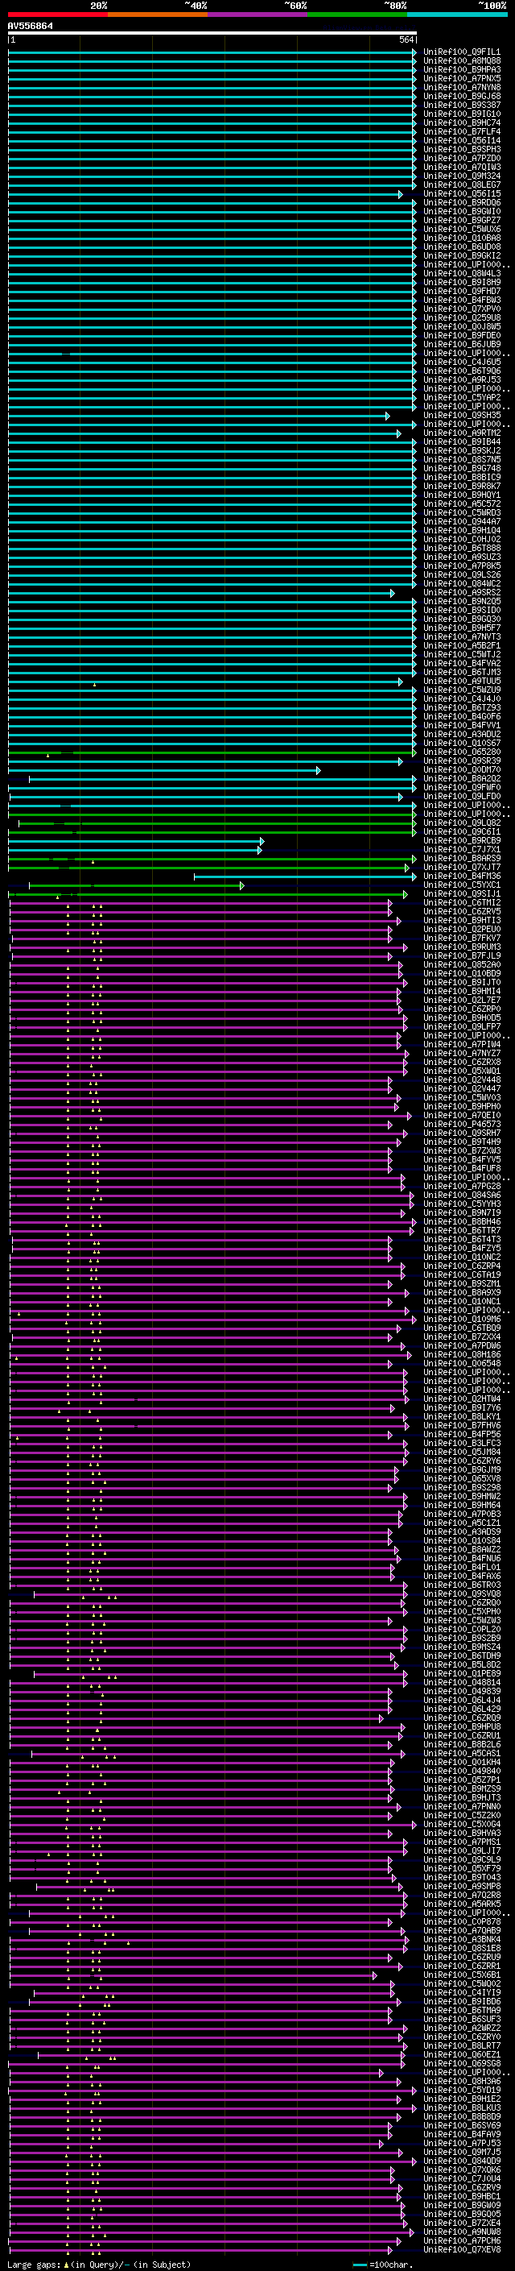The height and width of the screenshot is (2271, 515).
Task: Select the UniRef100_Q259U8 label
Action: point(462,317)
